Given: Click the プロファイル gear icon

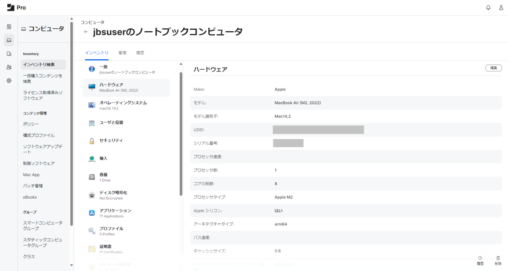Looking at the screenshot, I should pyautogui.click(x=92, y=231).
